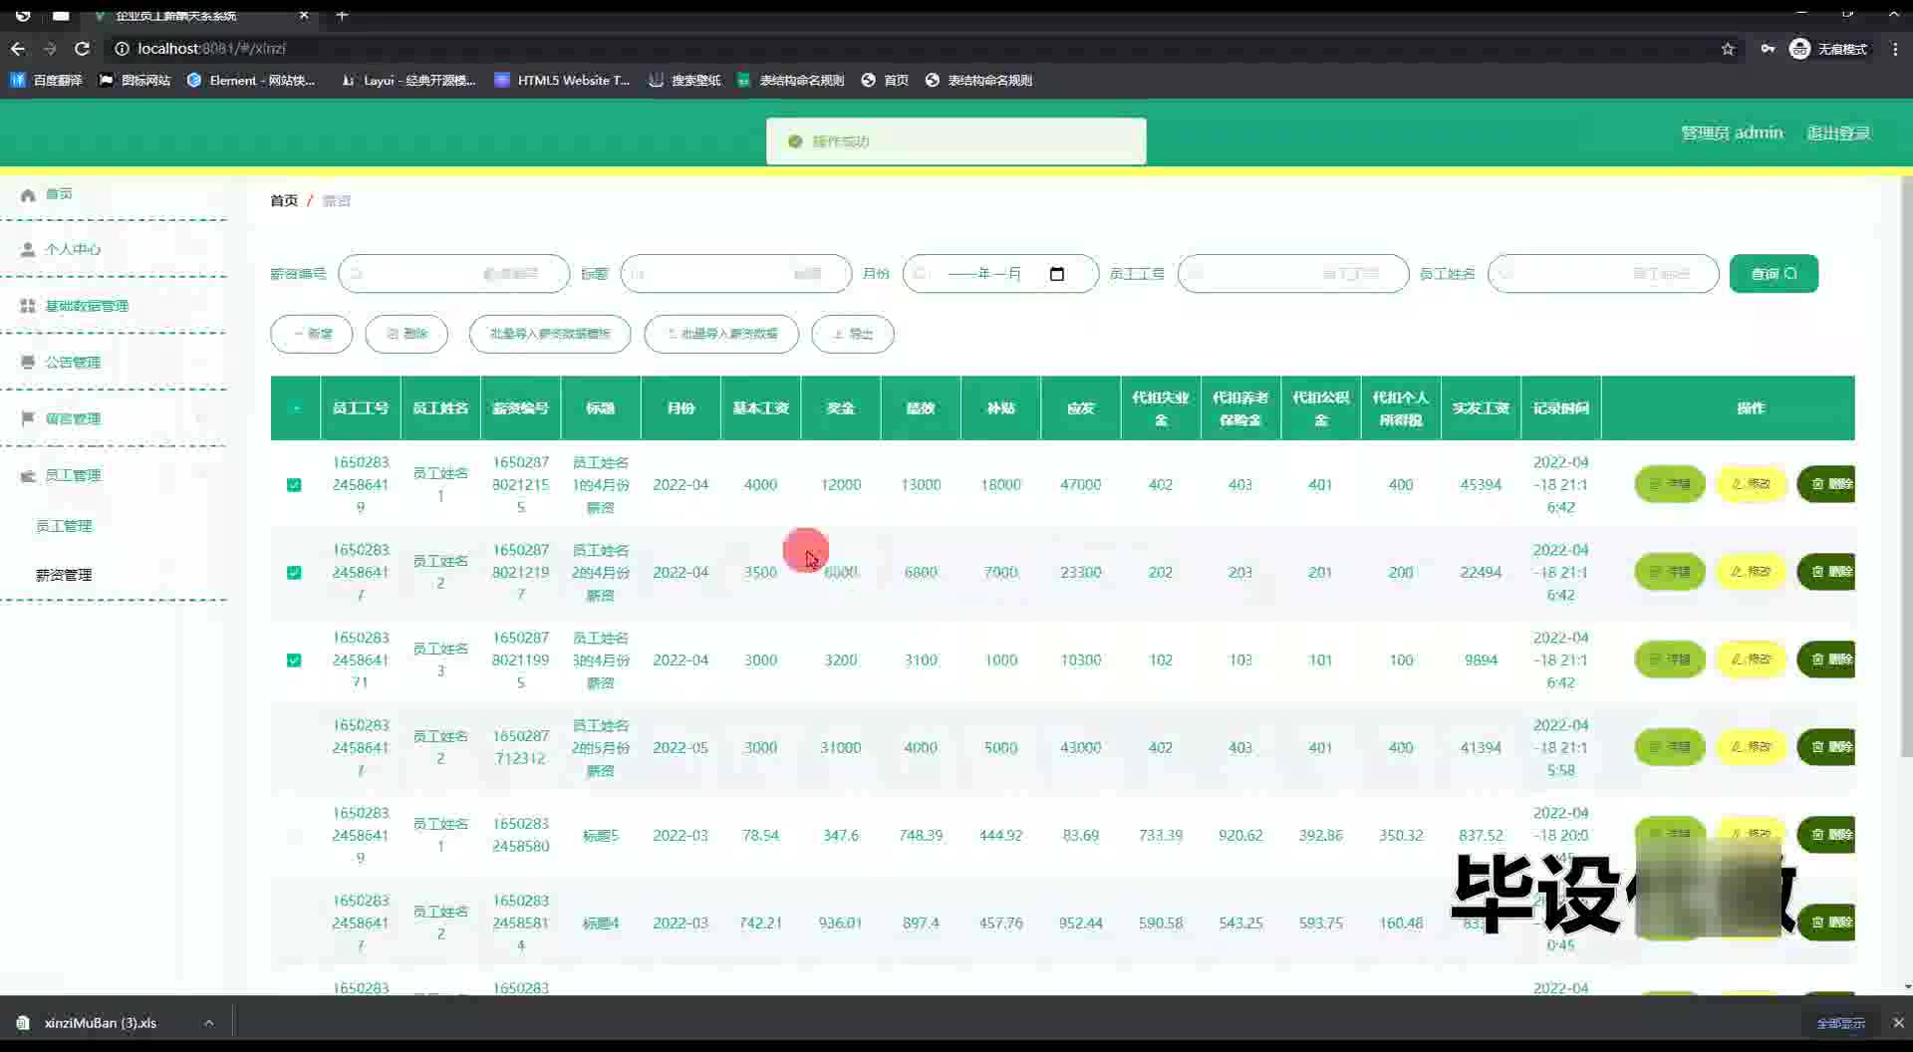
Task: Click the 标题5 cell
Action: tap(601, 835)
